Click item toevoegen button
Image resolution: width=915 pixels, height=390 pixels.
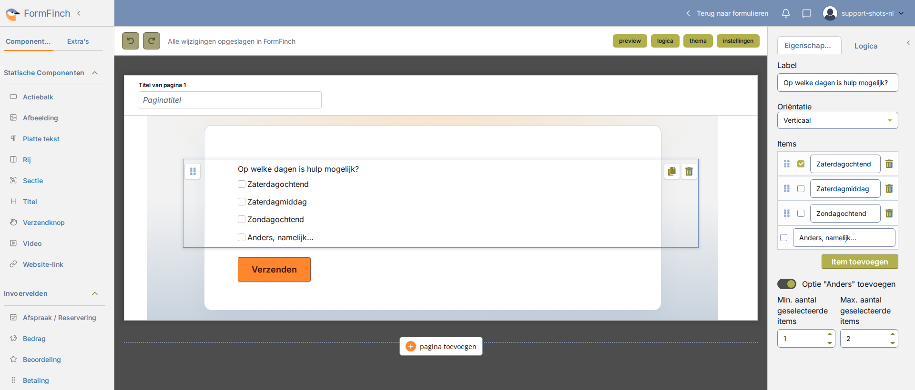pos(860,262)
